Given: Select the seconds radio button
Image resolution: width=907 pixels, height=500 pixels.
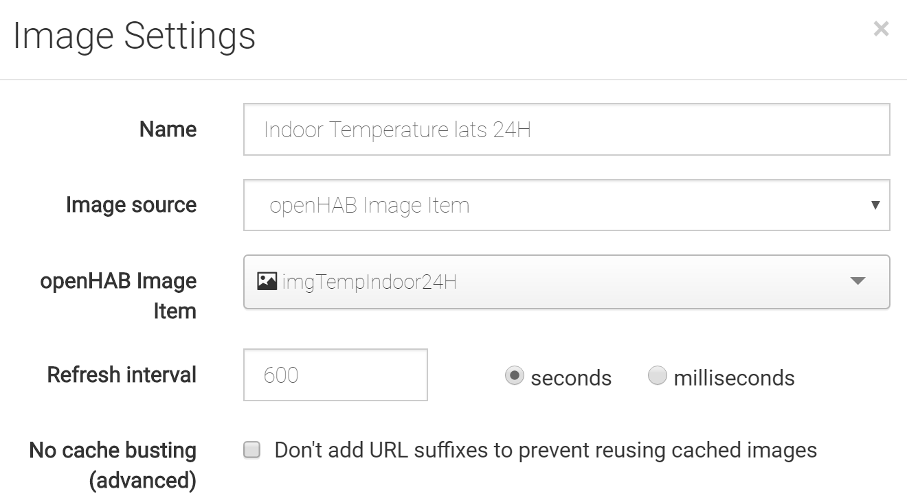Looking at the screenshot, I should pyautogui.click(x=514, y=376).
